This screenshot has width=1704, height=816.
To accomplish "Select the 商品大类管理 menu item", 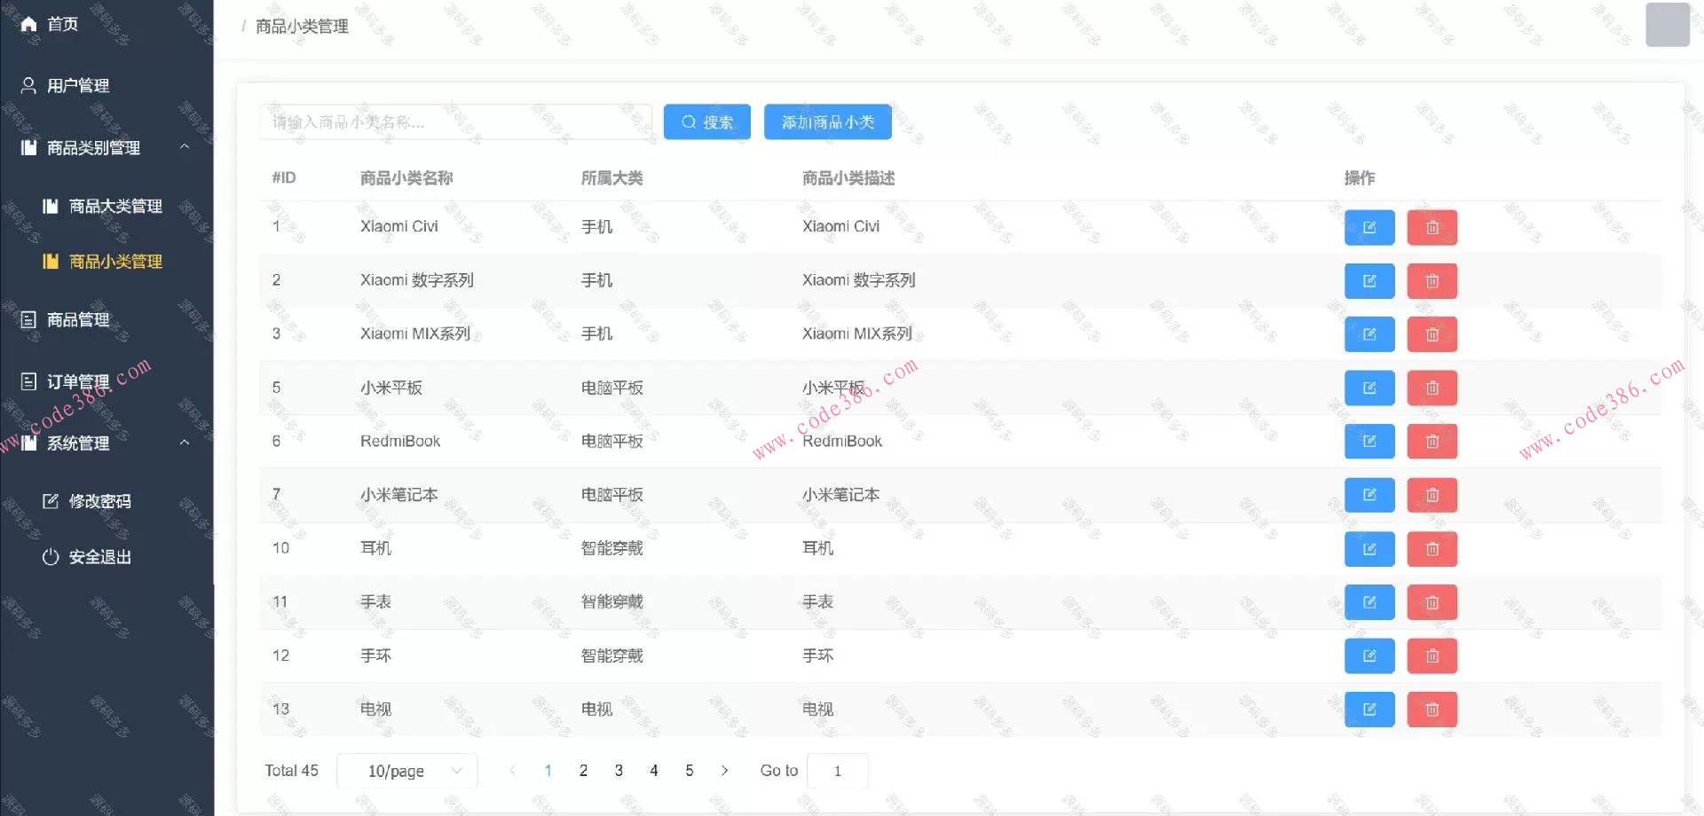I will coord(115,206).
